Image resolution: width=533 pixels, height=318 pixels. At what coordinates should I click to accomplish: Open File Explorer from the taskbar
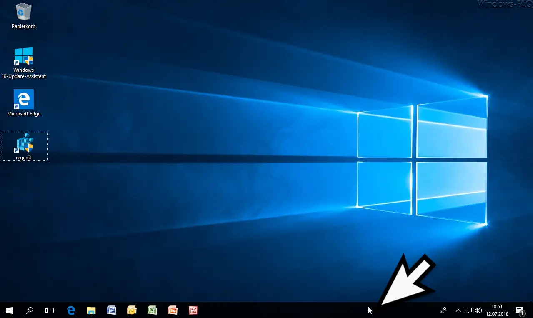[x=91, y=310]
